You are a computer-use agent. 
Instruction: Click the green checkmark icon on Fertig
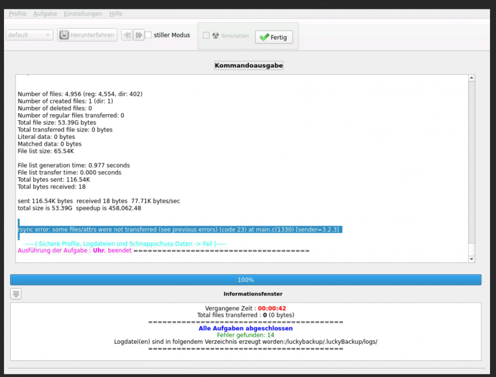(264, 37)
